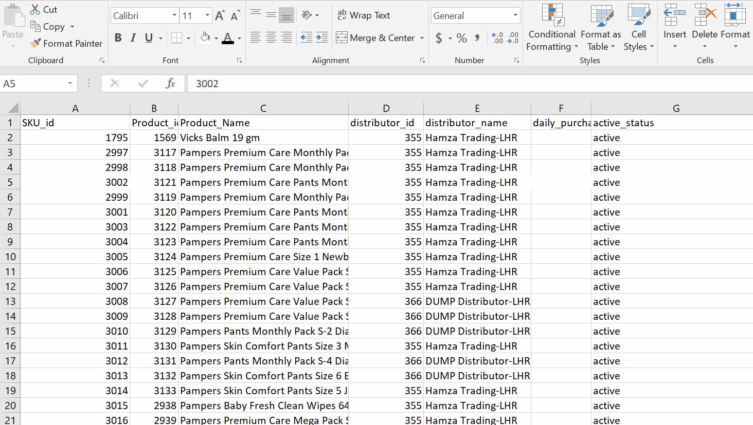Decrease font size with small A

click(x=235, y=16)
